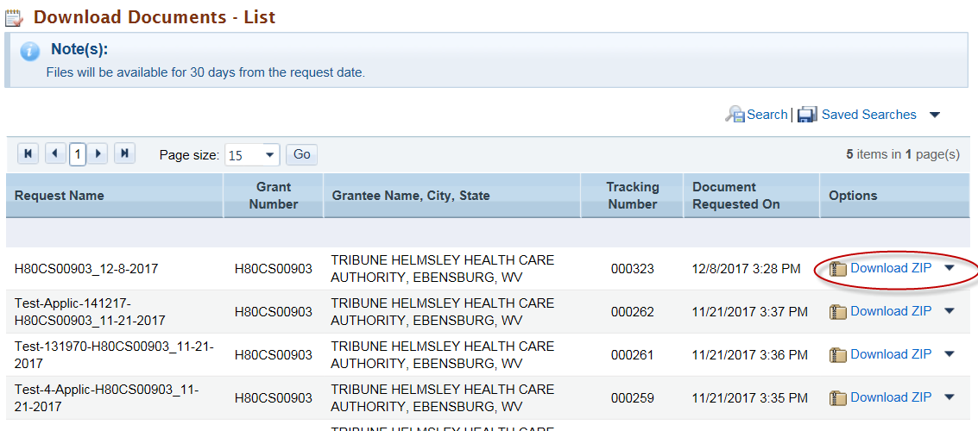The image size is (978, 431).
Task: Click ZIP folder icon for tracking 000262
Action: point(837,311)
